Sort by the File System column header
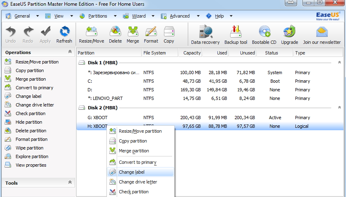This screenshot has width=346, height=197. pyautogui.click(x=160, y=53)
